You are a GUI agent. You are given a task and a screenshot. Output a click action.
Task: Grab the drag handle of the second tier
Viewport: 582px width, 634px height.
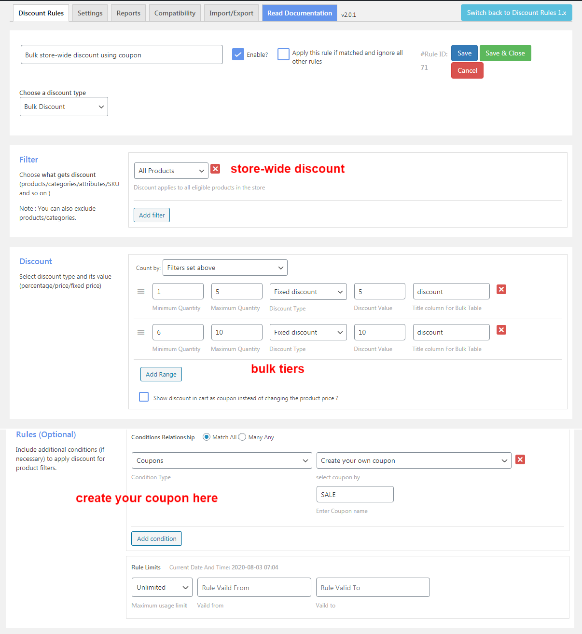(140, 332)
